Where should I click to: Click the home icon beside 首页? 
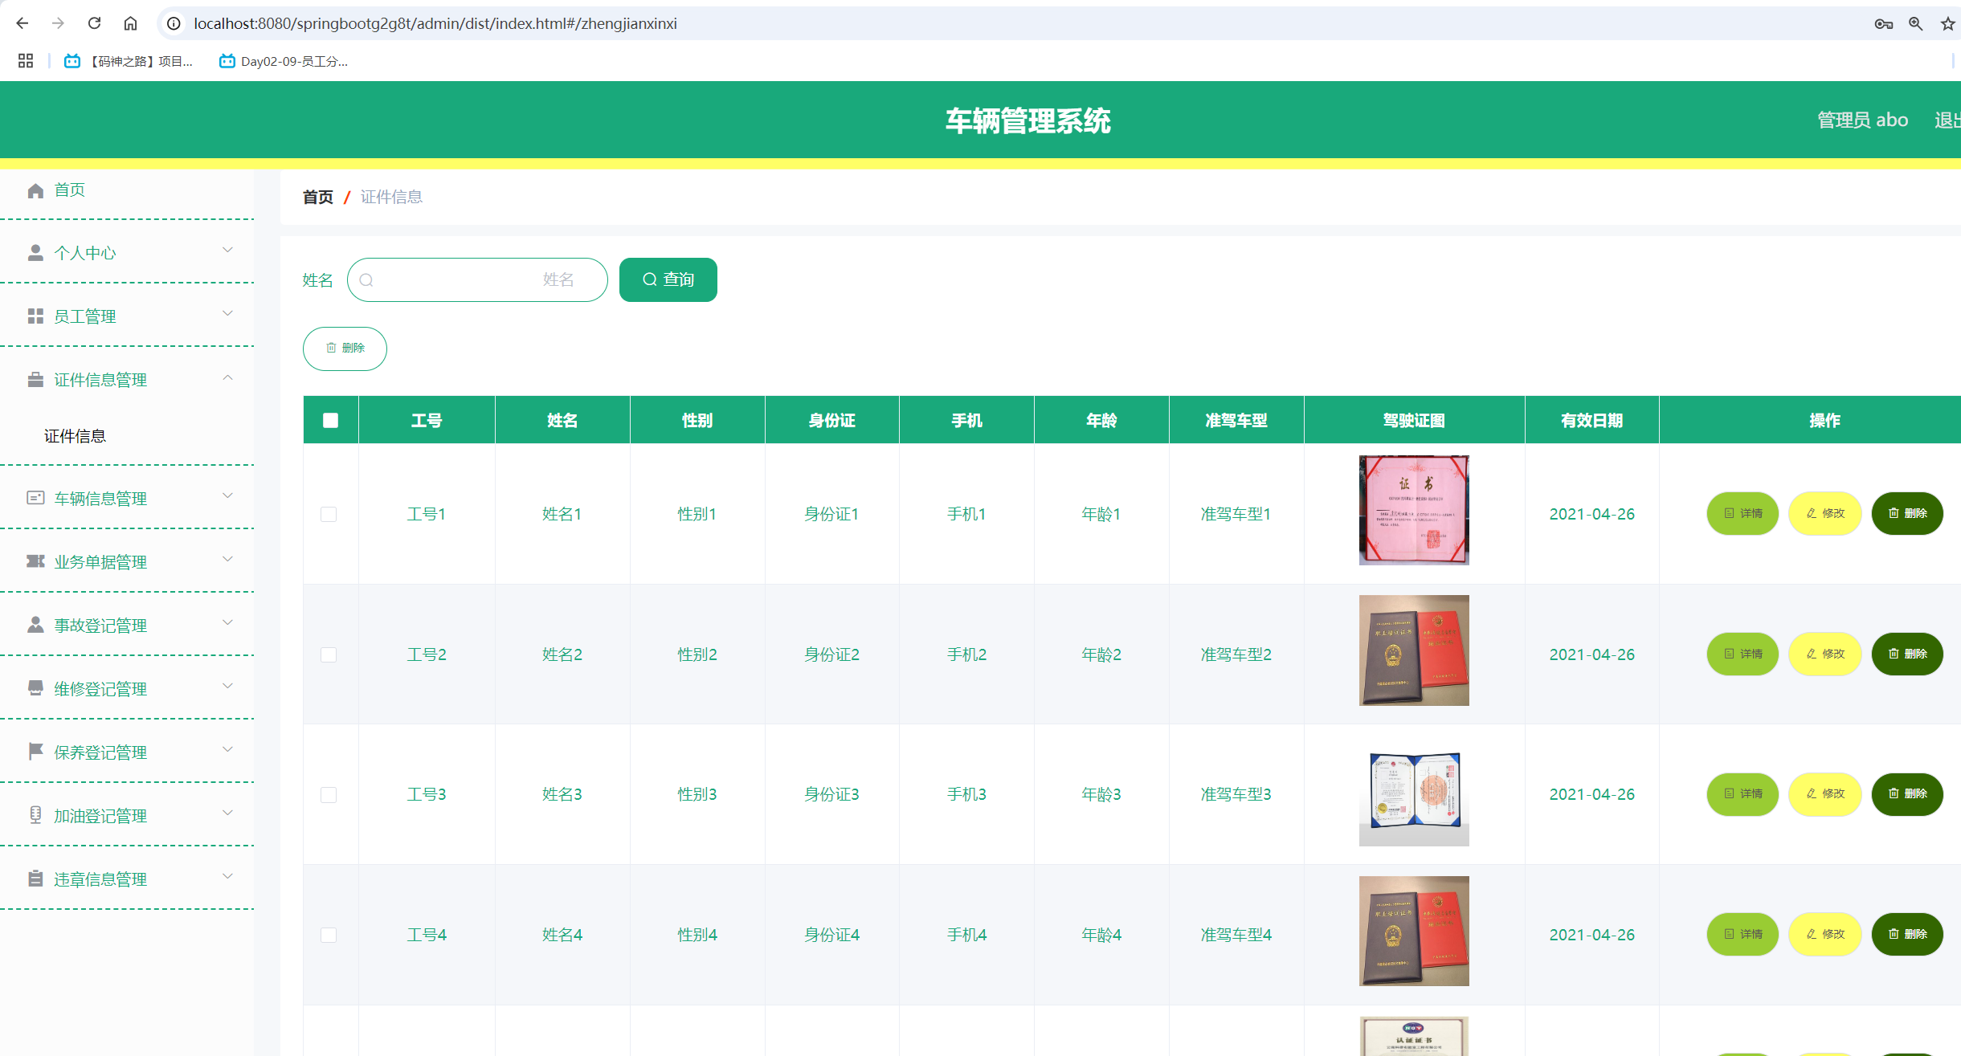[x=35, y=190]
